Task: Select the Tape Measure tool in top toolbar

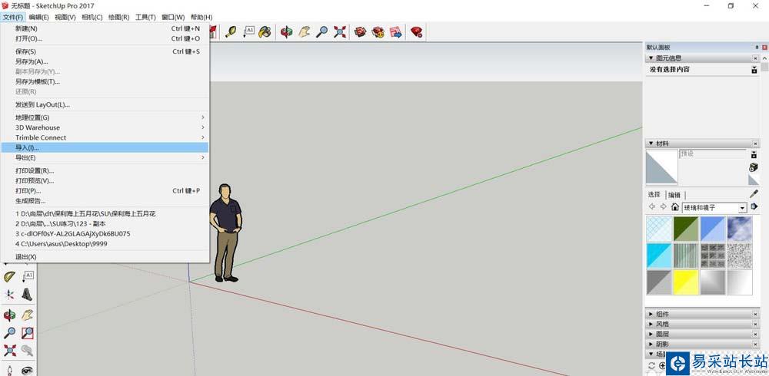Action: [x=230, y=31]
